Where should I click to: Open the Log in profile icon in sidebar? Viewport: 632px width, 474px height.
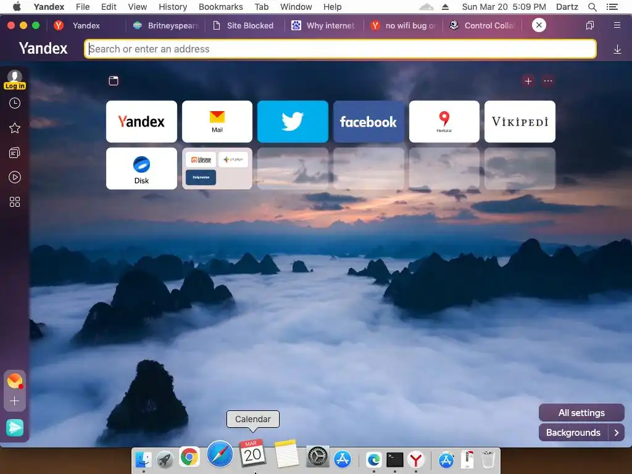(x=15, y=80)
